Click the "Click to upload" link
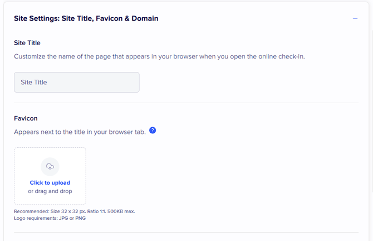373x241 pixels. click(x=50, y=182)
